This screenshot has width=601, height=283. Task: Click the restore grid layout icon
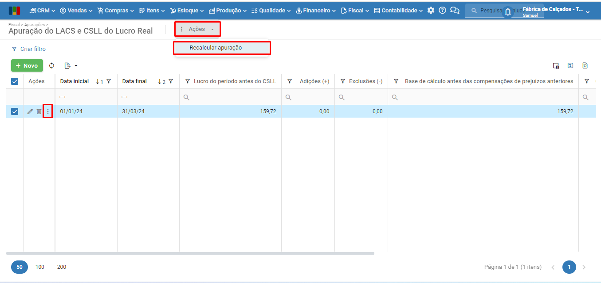coord(585,65)
